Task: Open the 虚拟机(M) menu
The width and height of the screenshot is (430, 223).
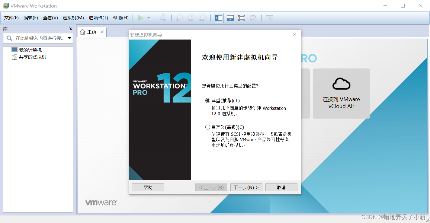Action: click(73, 18)
